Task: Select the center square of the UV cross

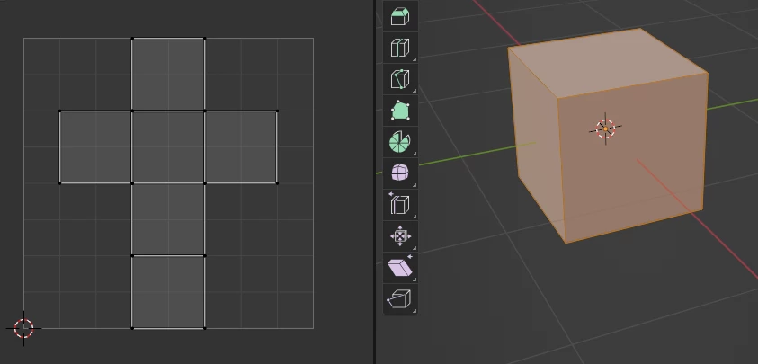Action: (x=168, y=147)
